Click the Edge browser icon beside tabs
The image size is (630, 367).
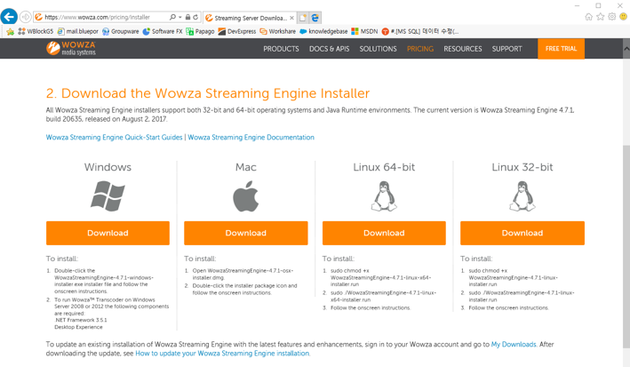tap(315, 18)
